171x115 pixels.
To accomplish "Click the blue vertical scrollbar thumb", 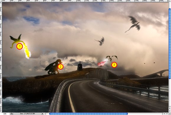I will click(x=170, y=44).
